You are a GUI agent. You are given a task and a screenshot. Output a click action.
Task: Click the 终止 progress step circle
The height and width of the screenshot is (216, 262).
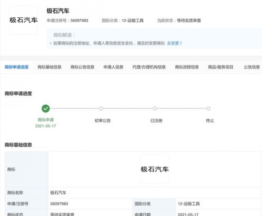208,109
